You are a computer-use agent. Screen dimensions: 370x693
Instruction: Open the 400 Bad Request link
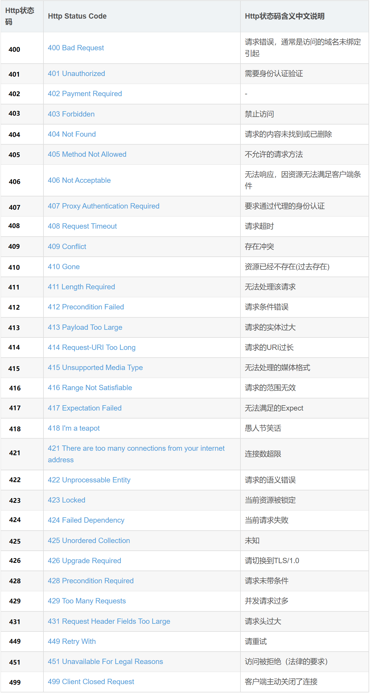click(76, 48)
